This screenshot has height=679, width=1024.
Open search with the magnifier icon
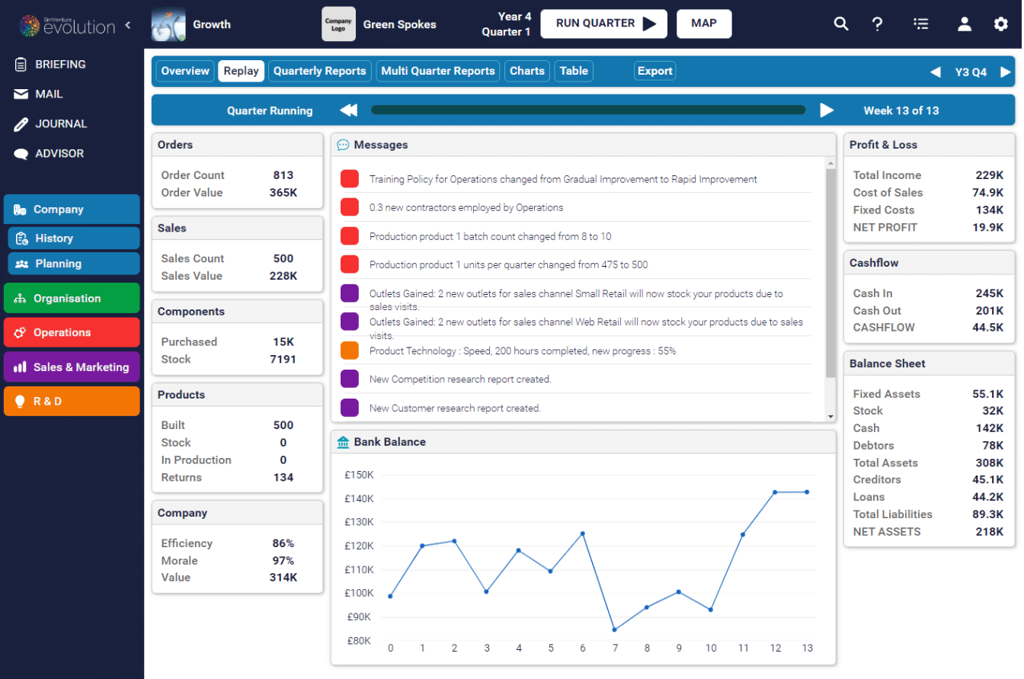pyautogui.click(x=841, y=24)
